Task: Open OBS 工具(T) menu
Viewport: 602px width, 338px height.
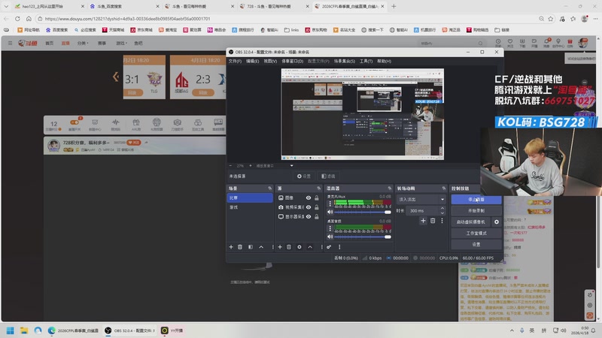Action: pyautogui.click(x=366, y=61)
